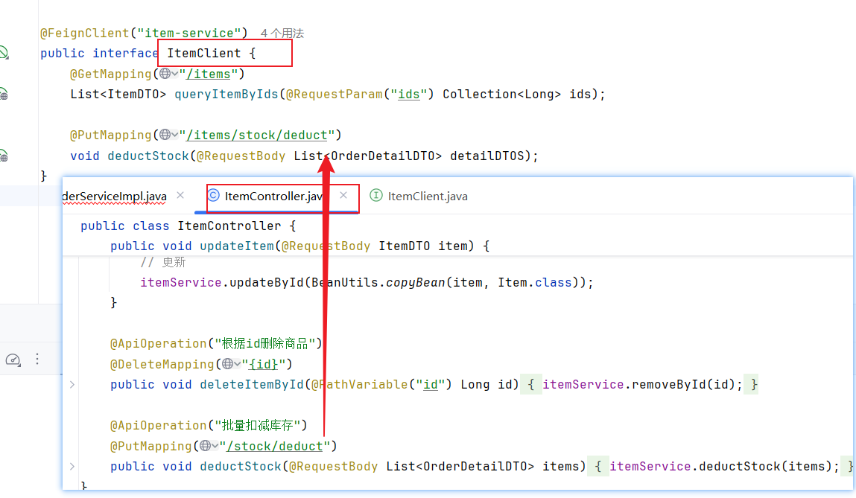856x498 pixels.
Task: Click the interface icon on ItemClient.java tab
Action: [x=376, y=196]
